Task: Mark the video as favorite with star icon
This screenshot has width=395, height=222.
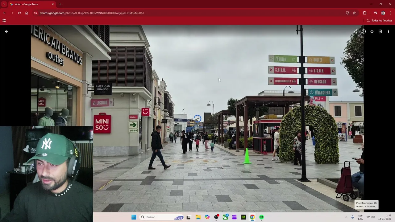Action: point(372,31)
